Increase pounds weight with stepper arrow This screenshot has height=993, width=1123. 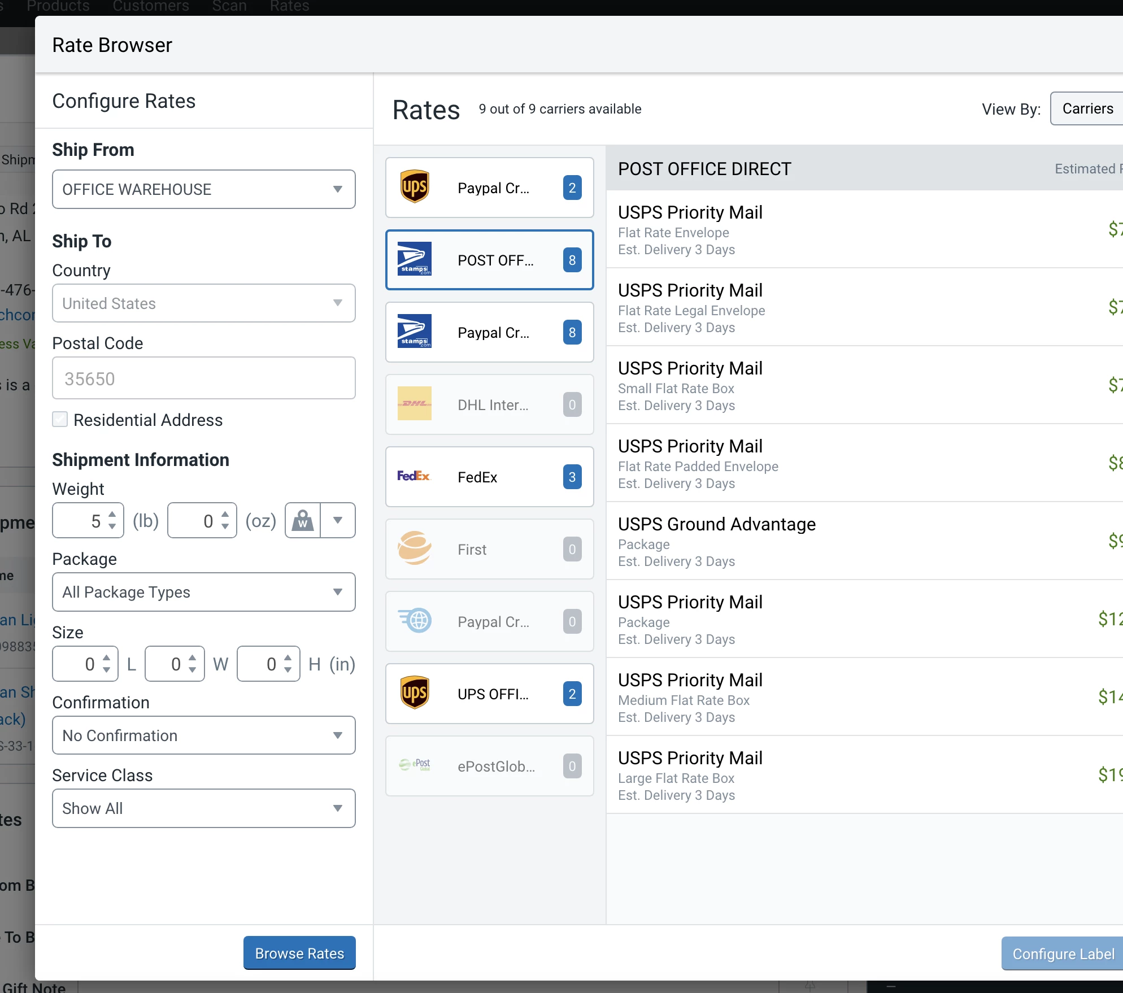click(112, 514)
